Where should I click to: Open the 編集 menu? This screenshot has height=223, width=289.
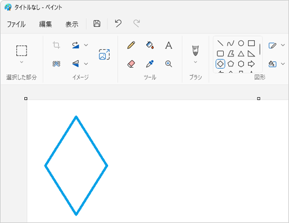coord(46,24)
